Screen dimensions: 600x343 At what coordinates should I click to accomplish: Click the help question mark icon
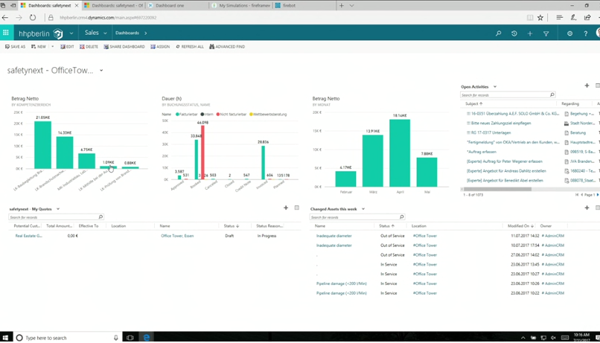[585, 33]
